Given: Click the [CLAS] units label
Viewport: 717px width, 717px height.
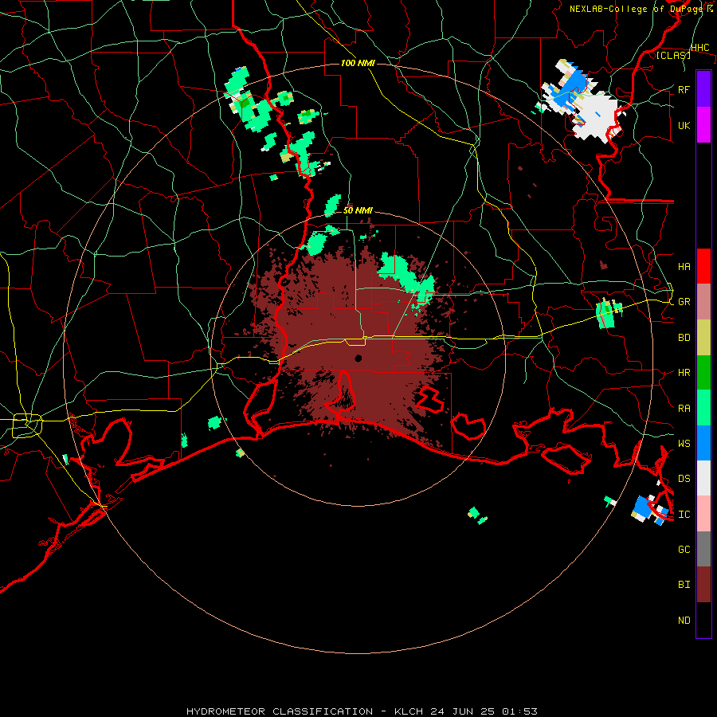Looking at the screenshot, I should (x=673, y=55).
